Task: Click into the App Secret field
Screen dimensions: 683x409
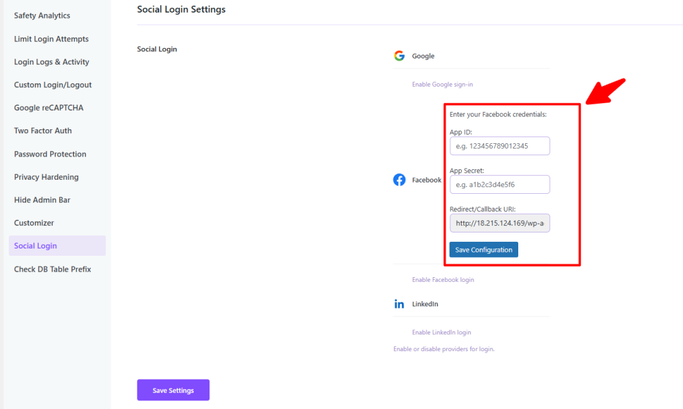Action: 500,185
